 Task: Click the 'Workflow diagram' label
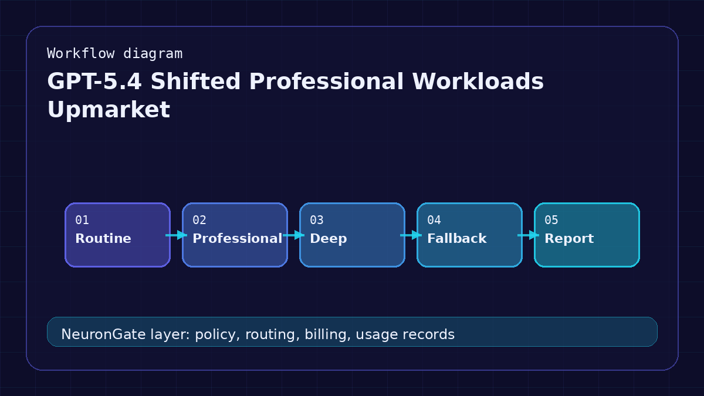coord(115,53)
